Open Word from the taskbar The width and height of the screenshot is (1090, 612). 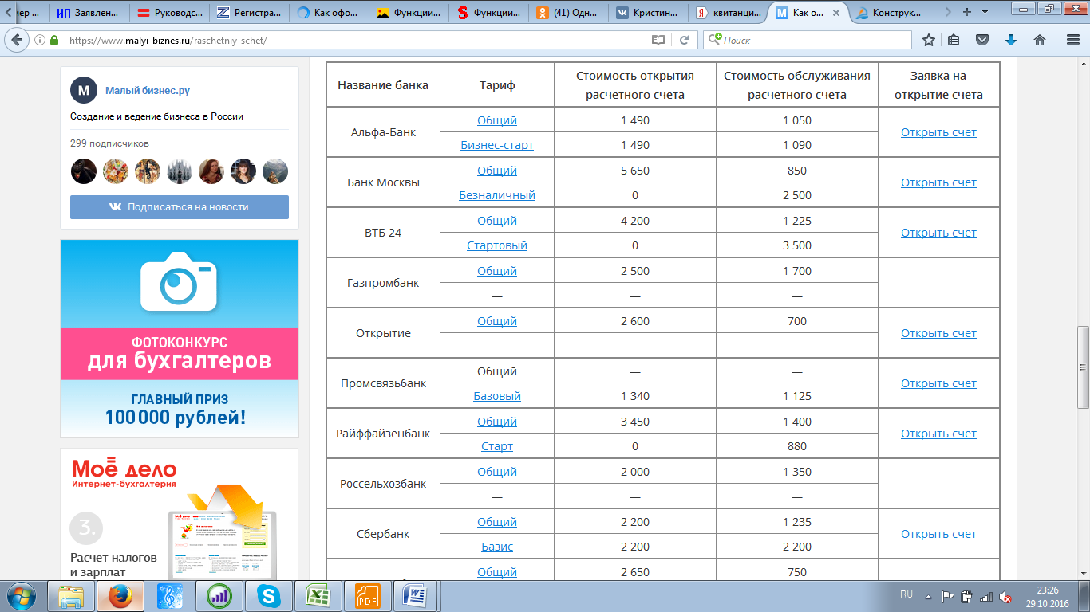[417, 595]
